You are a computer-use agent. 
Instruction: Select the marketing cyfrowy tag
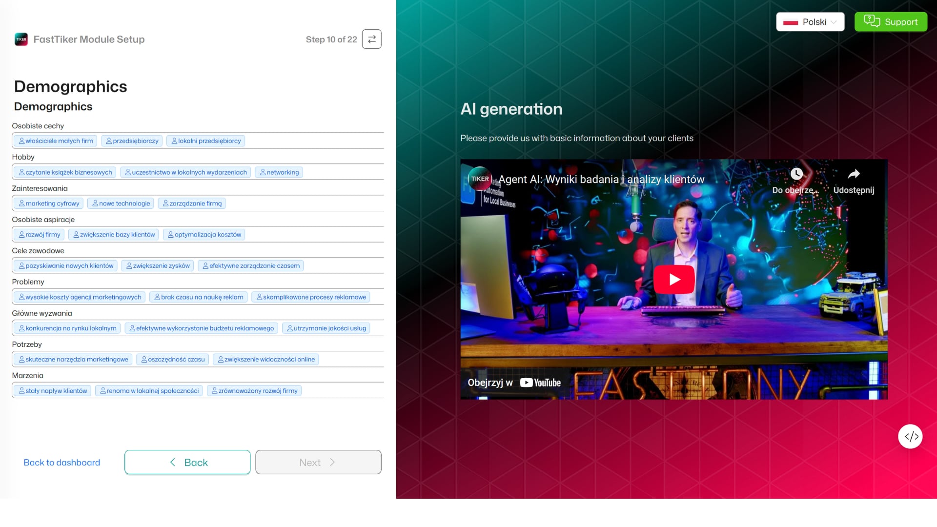(x=49, y=203)
